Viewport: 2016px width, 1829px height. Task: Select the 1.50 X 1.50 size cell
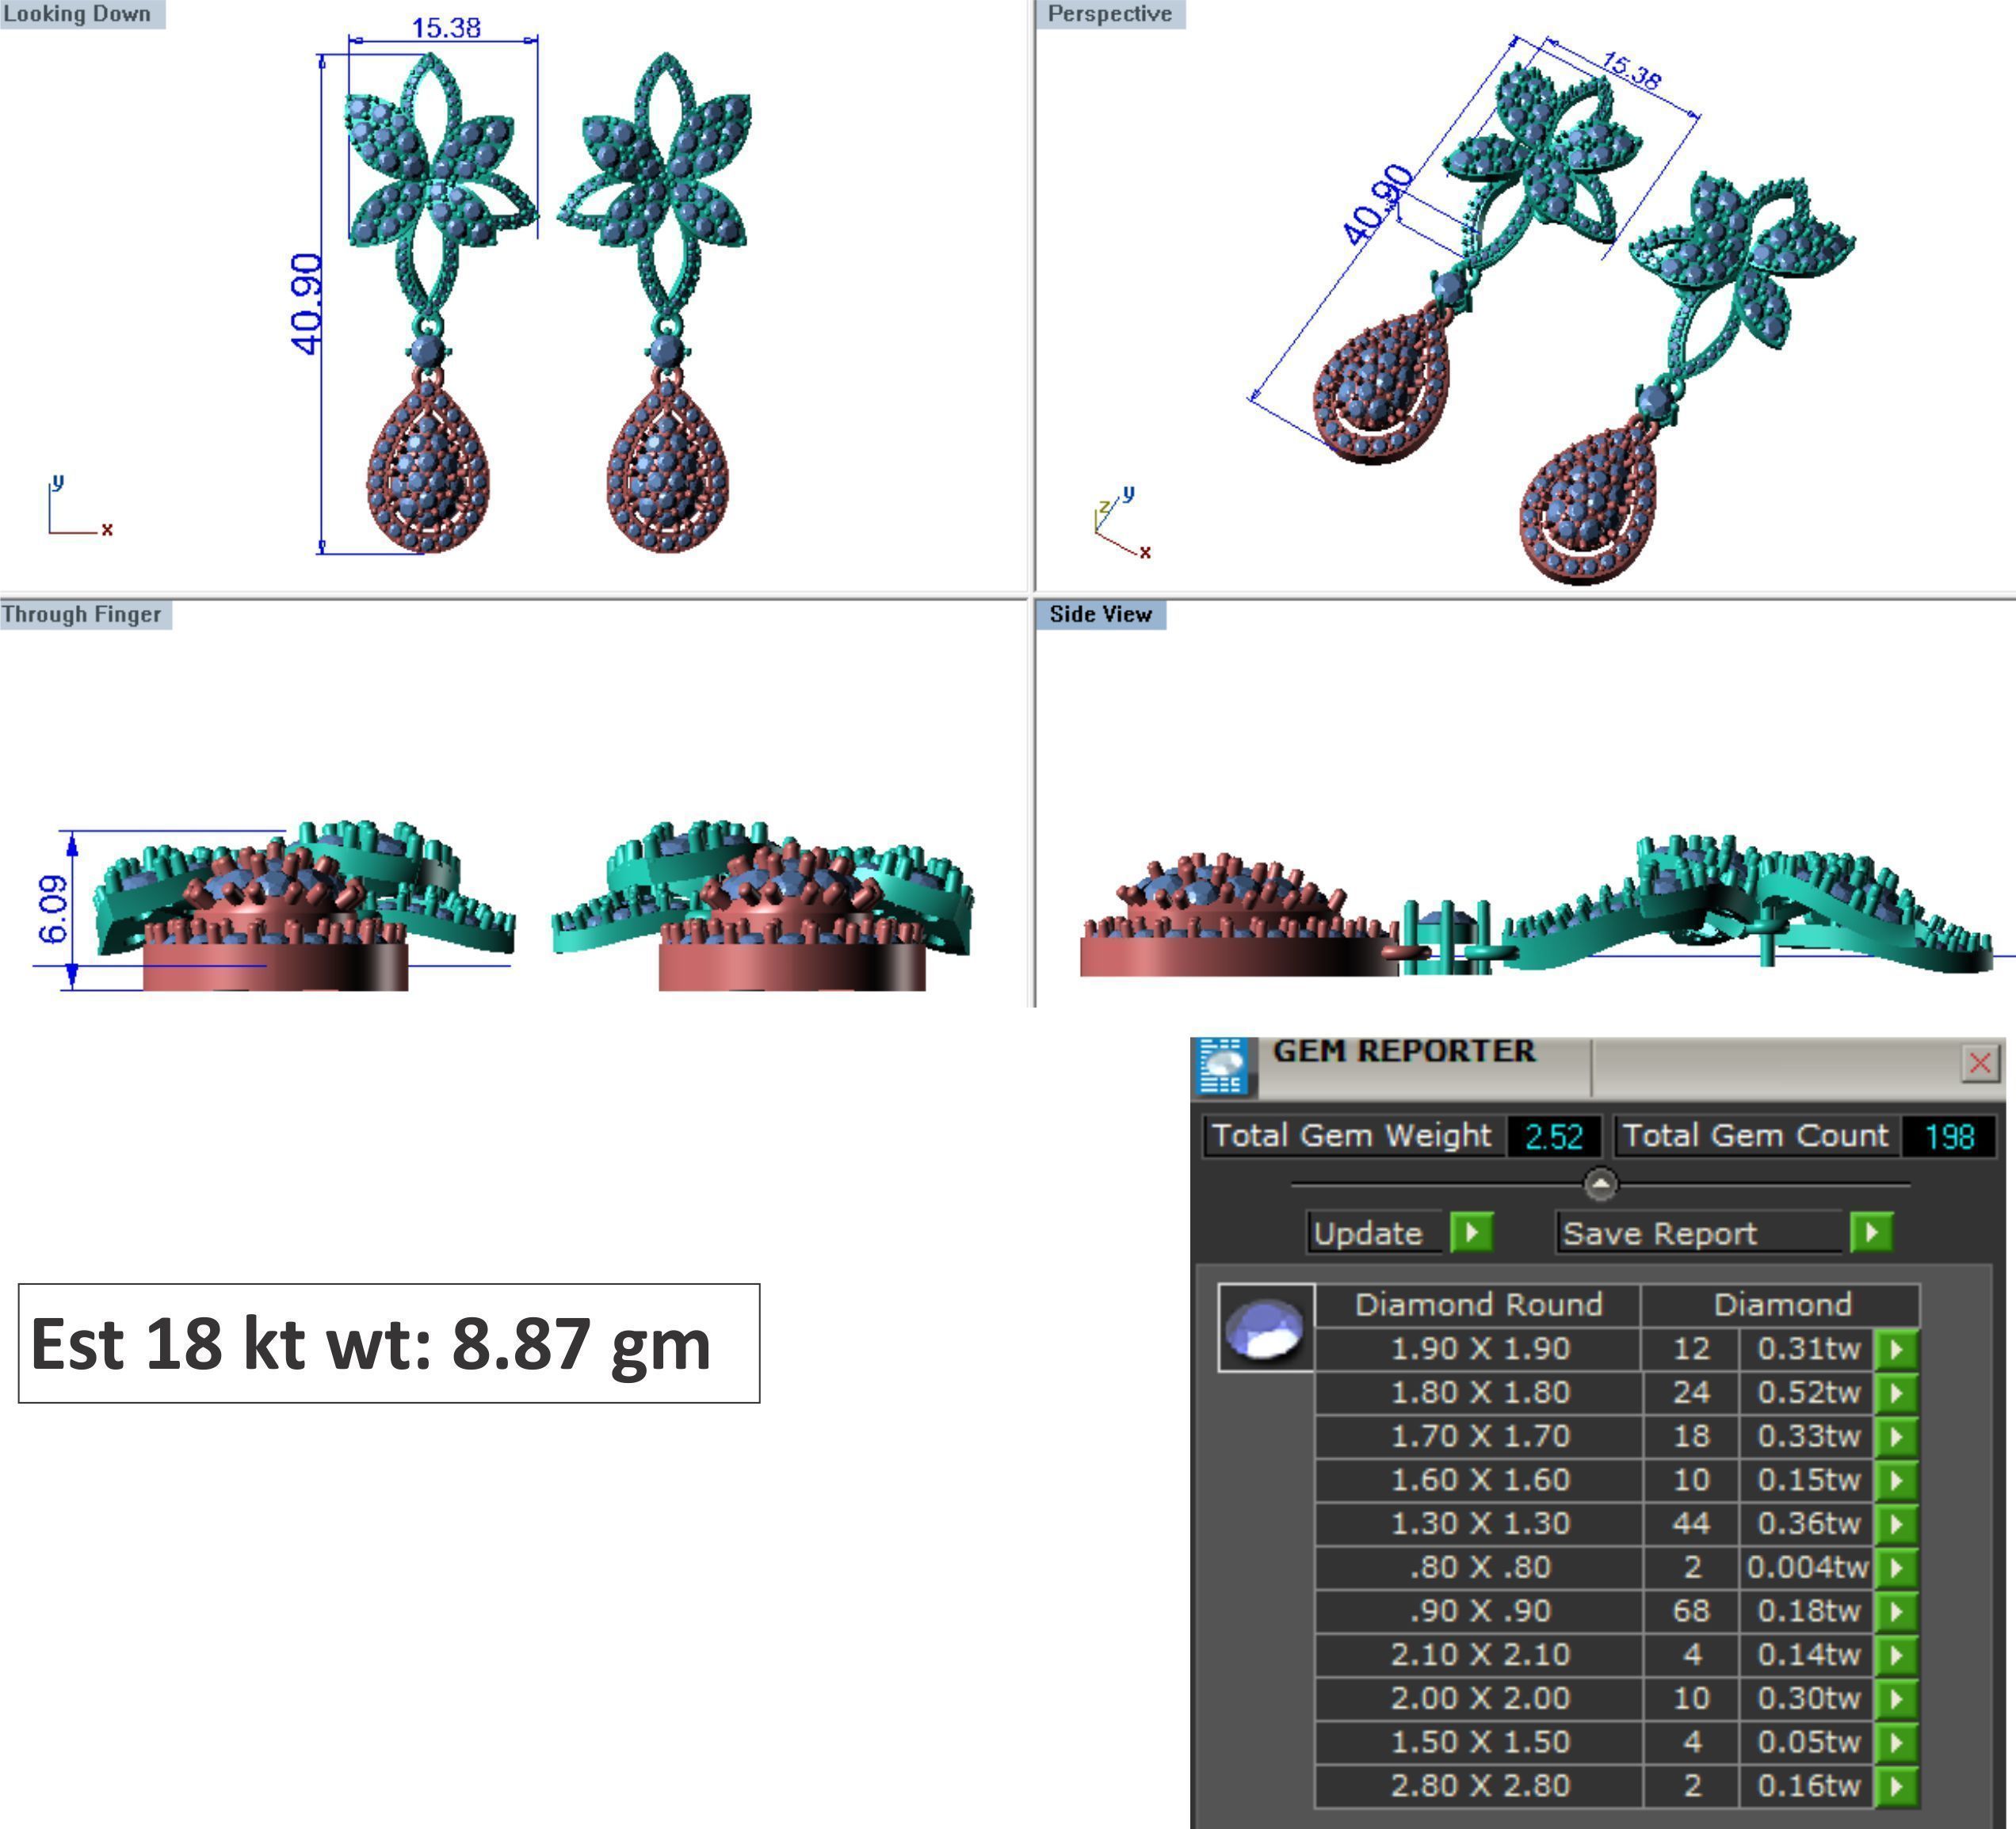(1480, 1742)
